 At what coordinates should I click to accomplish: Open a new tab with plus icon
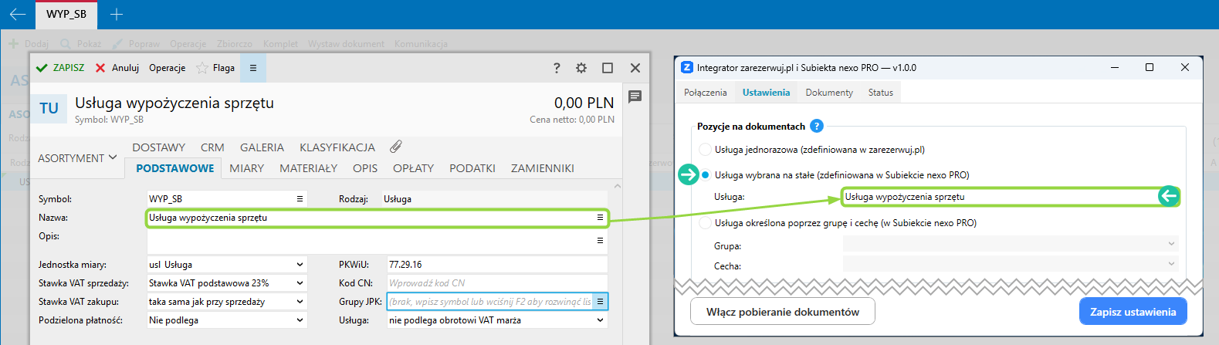tap(116, 14)
